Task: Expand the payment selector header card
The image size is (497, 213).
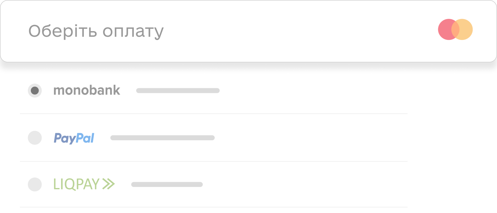Action: (x=248, y=31)
